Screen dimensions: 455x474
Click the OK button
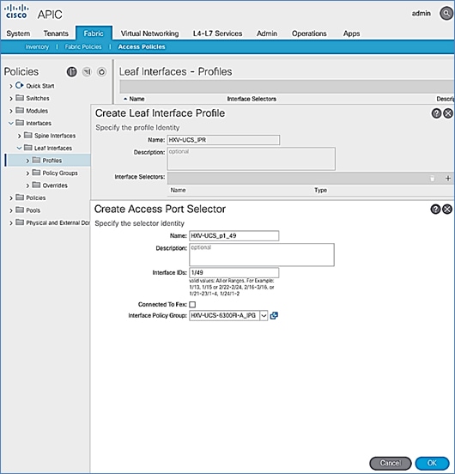432,463
